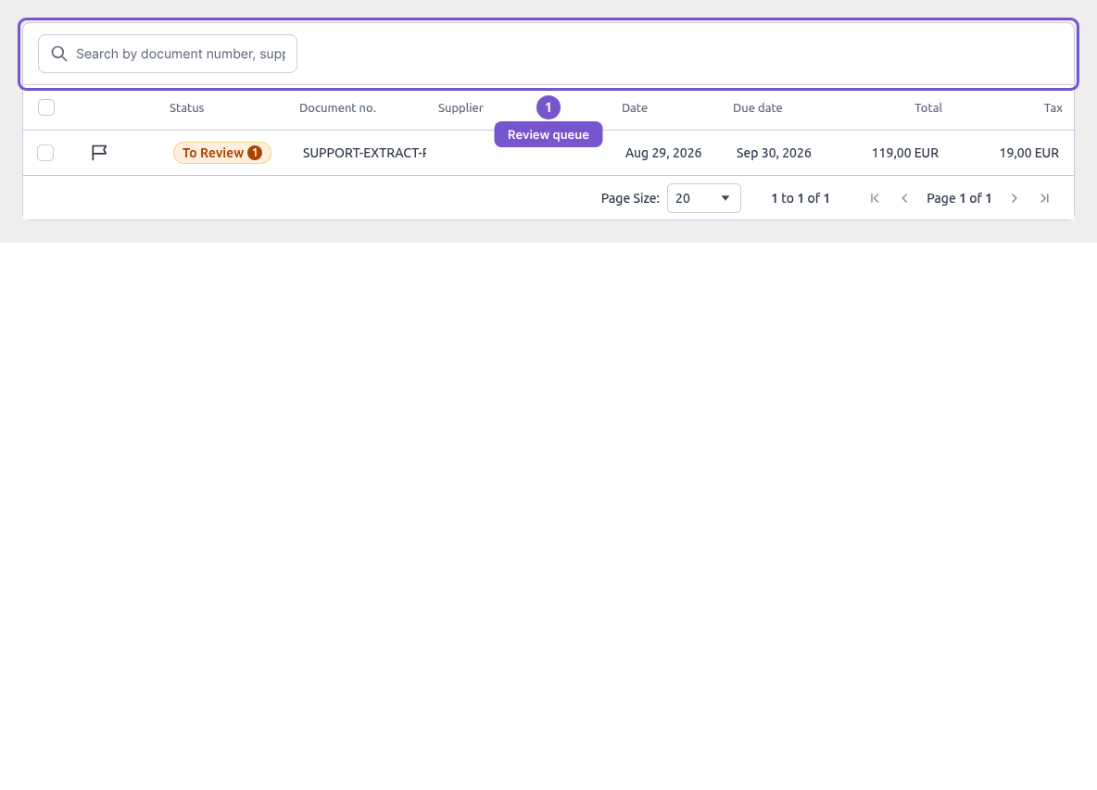
Task: Toggle the select-all header checkbox
Action: [46, 107]
